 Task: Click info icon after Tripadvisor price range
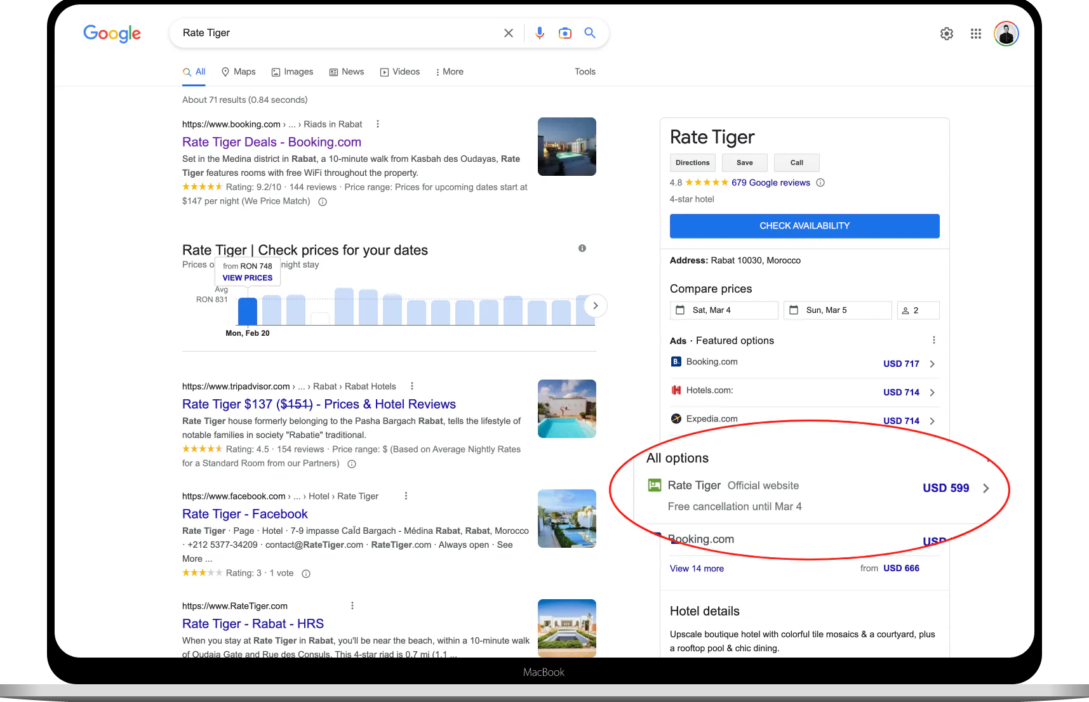pos(352,464)
